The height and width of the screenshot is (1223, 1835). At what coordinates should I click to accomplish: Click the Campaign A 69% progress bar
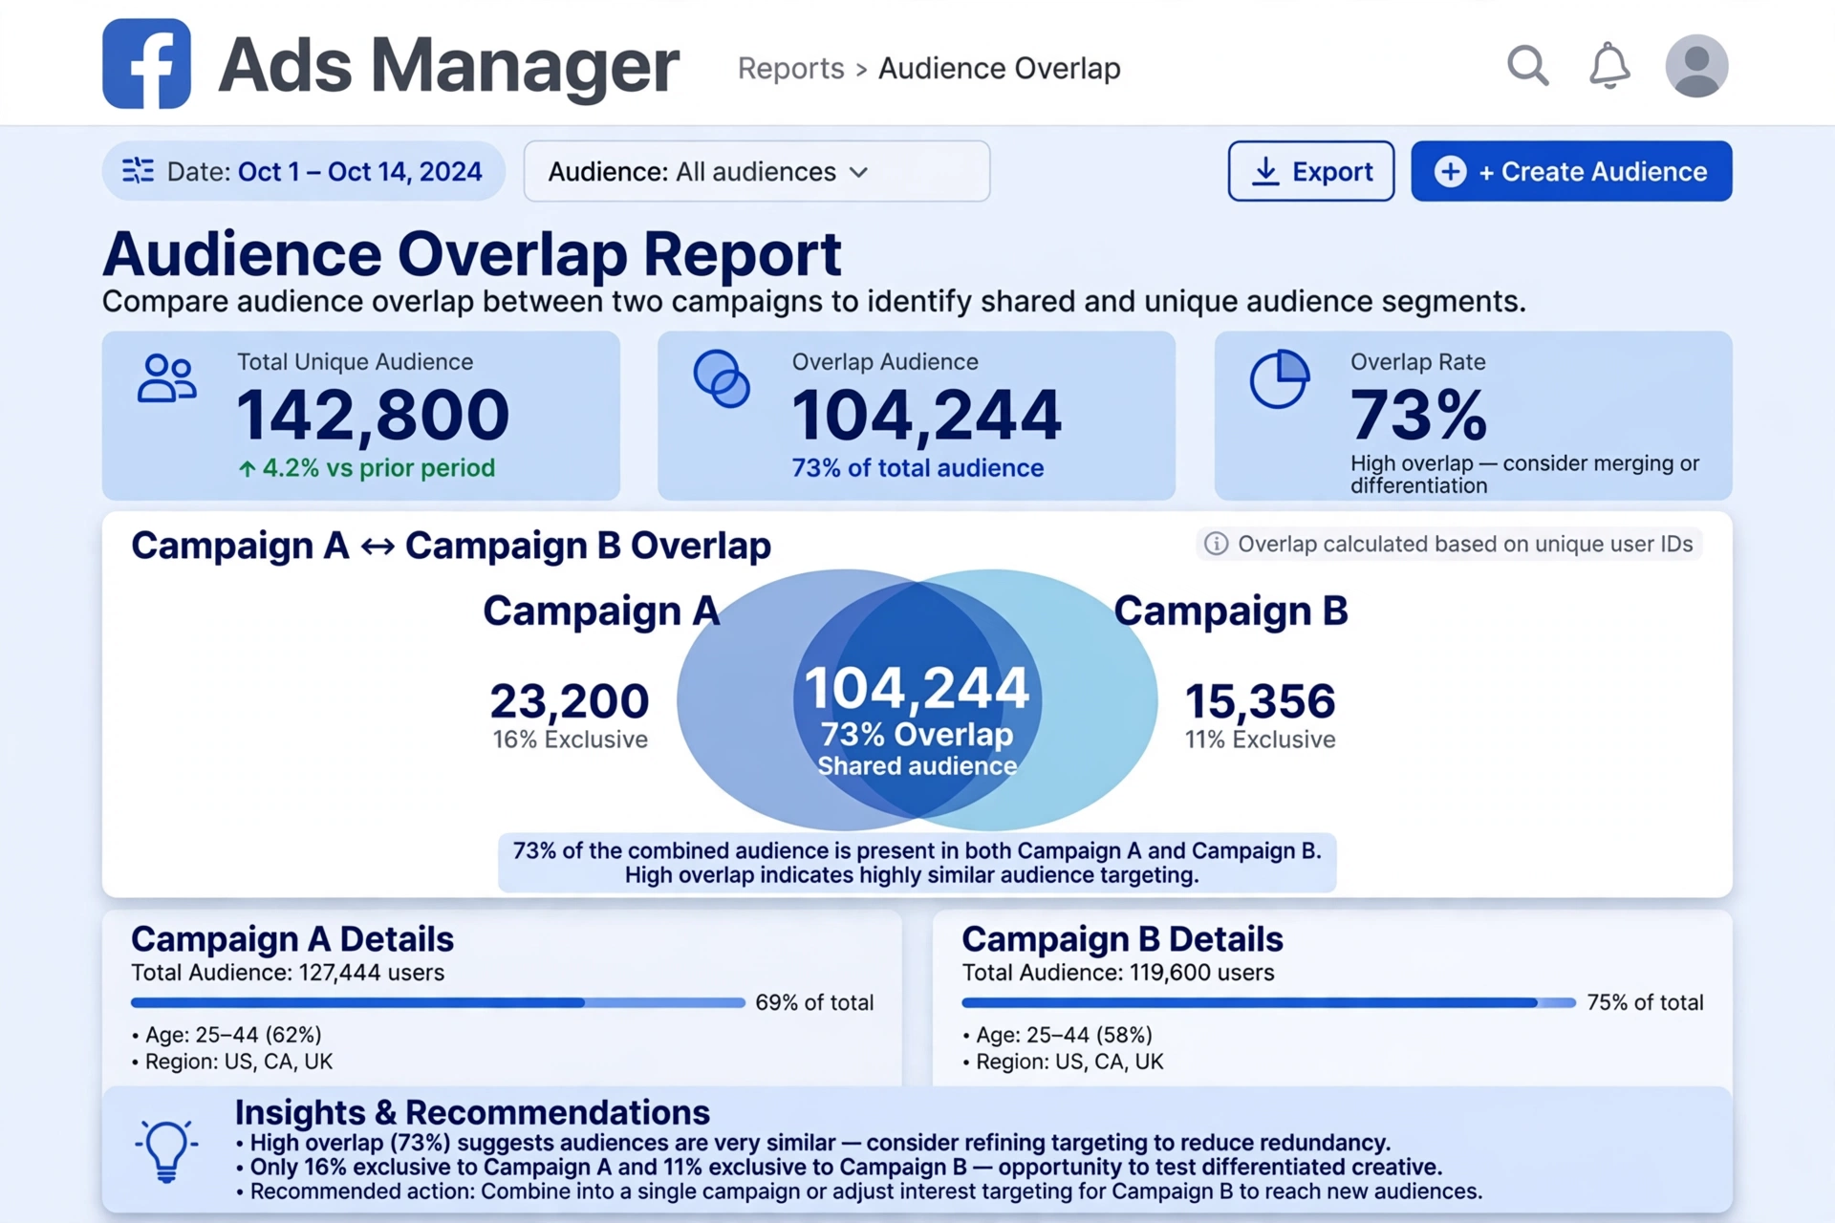[x=438, y=1002]
